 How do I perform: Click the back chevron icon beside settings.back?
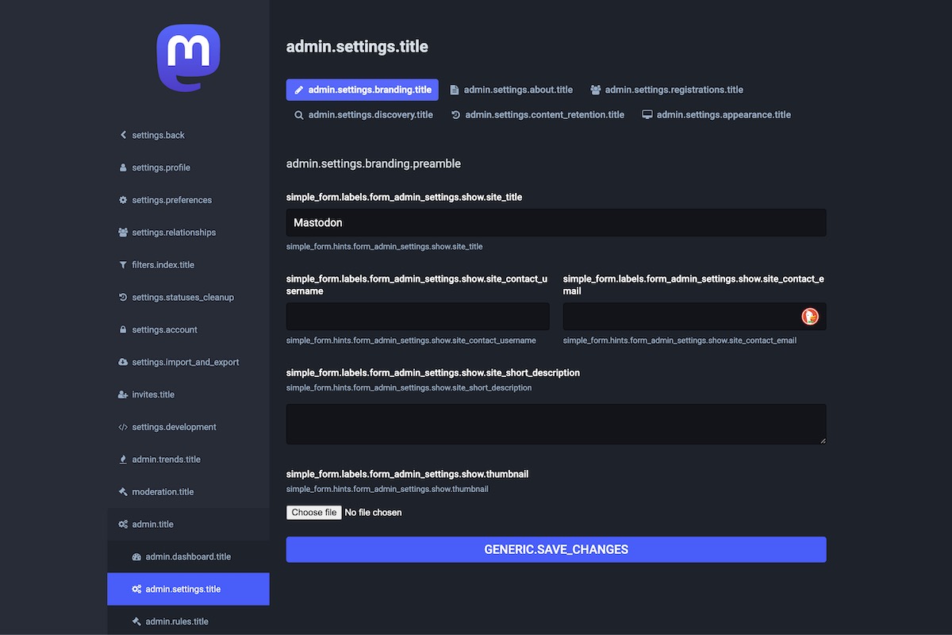(x=123, y=135)
